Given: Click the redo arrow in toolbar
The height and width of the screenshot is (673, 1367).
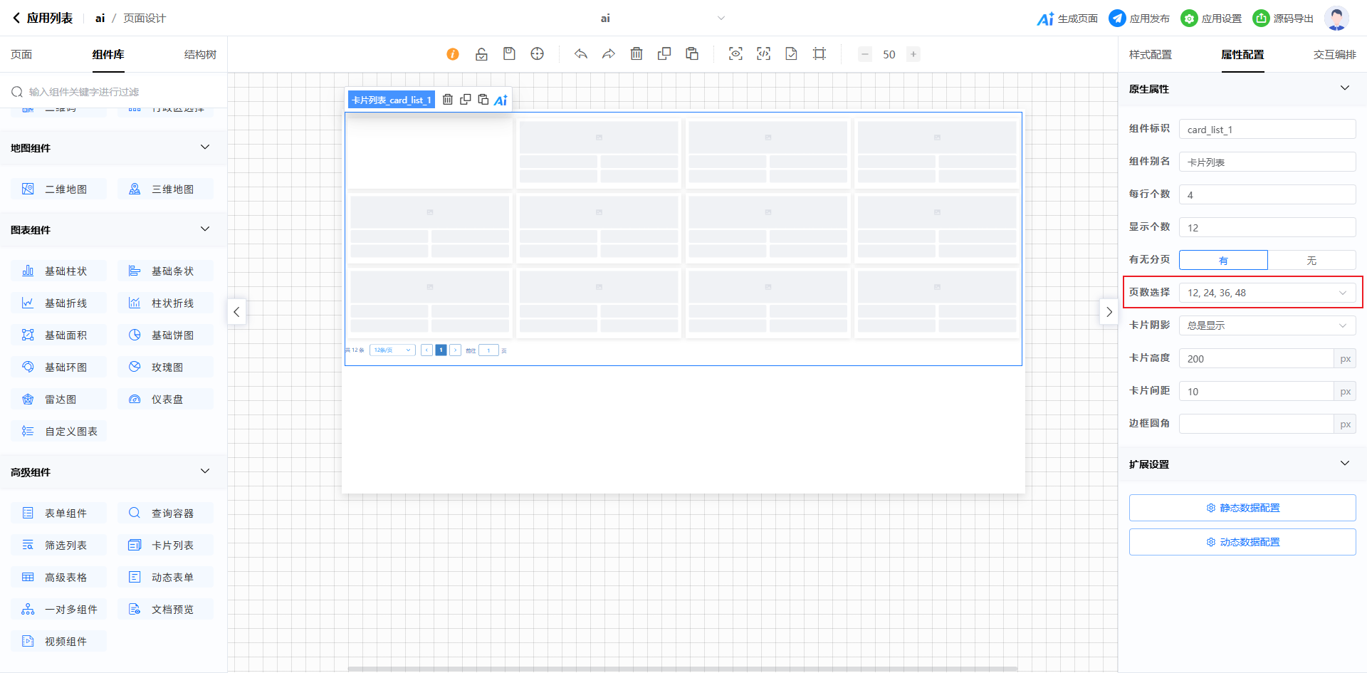Looking at the screenshot, I should (608, 54).
